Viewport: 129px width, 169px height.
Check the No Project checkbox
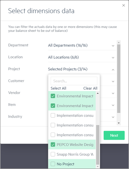pos(53,164)
